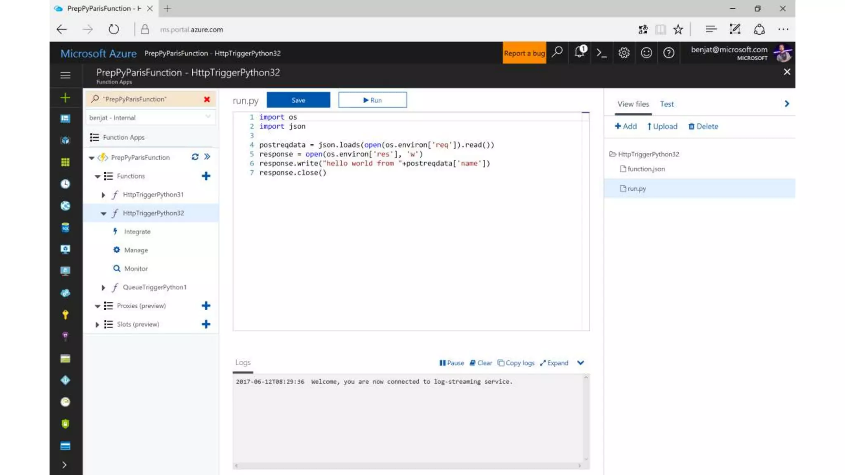Run the function with Run button

(x=372, y=100)
